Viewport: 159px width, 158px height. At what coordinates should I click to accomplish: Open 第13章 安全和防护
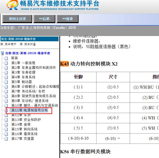coord(26,120)
